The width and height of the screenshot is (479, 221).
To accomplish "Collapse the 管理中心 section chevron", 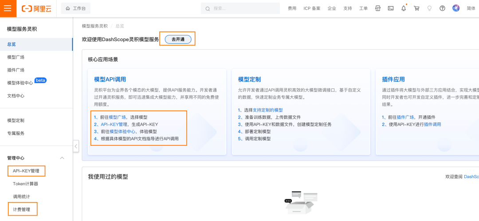I will coord(62,158).
